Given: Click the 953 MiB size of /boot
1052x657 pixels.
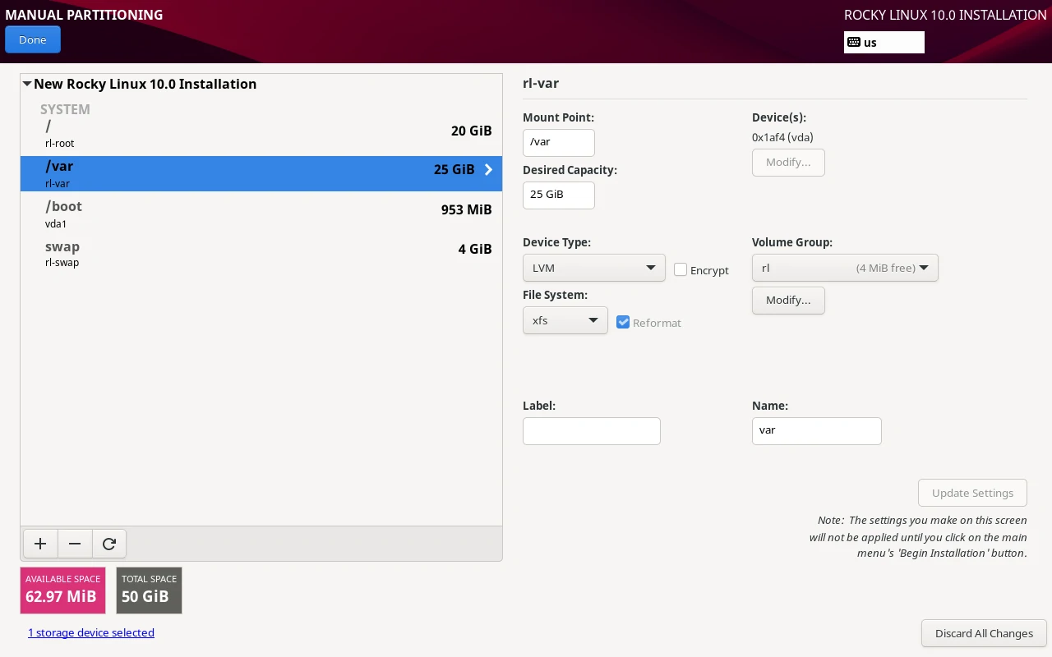Looking at the screenshot, I should (466, 209).
